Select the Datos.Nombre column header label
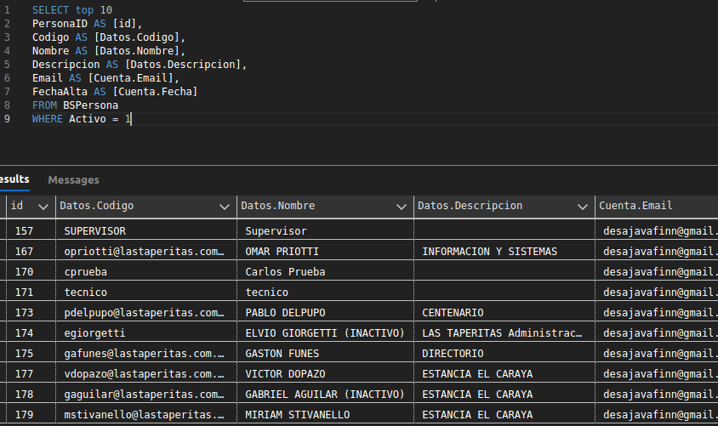 (x=278, y=206)
